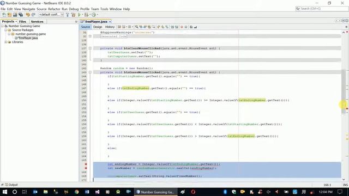
Task: Click the Generated Code collapsed block
Action: (x=113, y=36)
